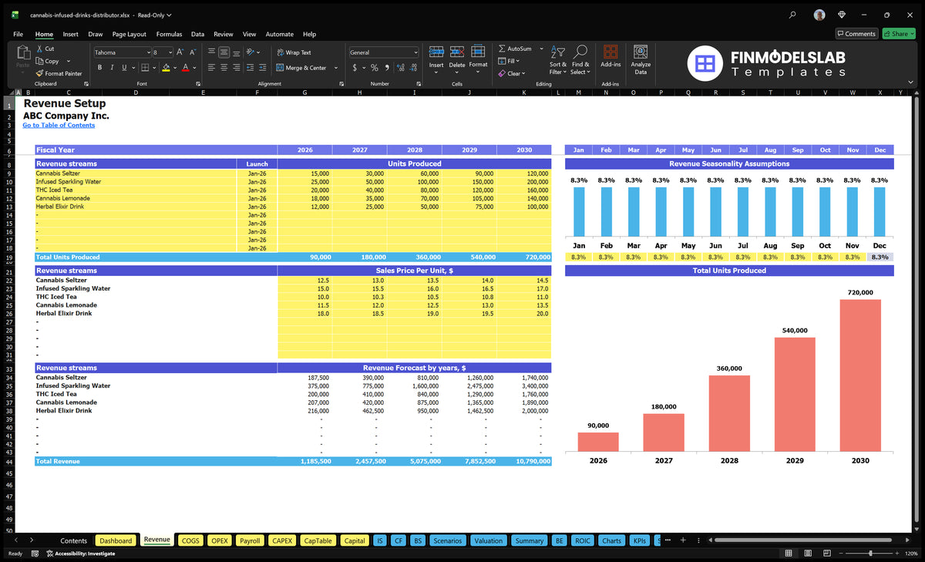Set middle vertical alignment
925x562 pixels.
point(224,52)
